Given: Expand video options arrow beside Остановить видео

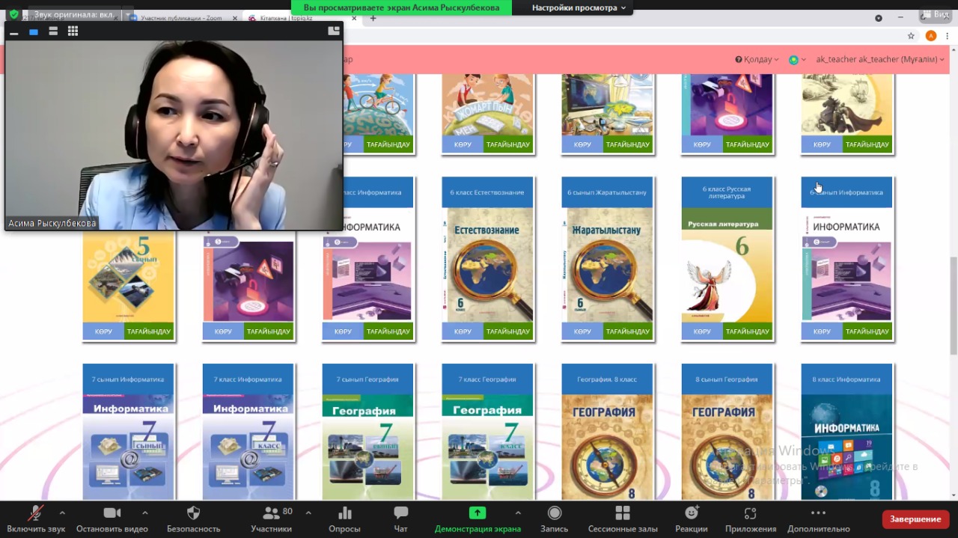Looking at the screenshot, I should click(144, 513).
